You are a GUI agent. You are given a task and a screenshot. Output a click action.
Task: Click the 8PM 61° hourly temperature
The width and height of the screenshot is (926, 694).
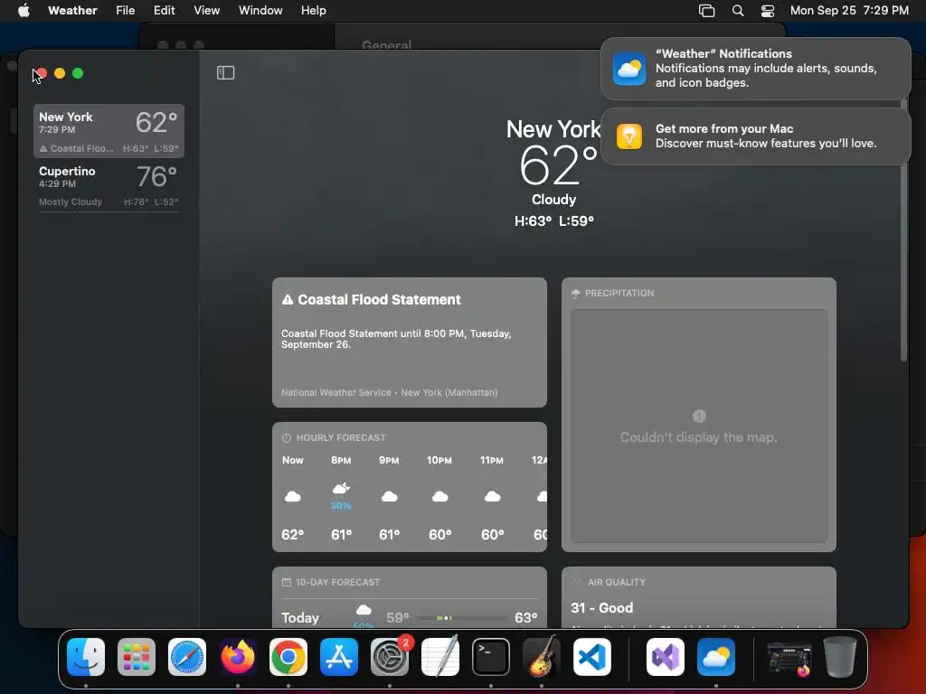341,535
